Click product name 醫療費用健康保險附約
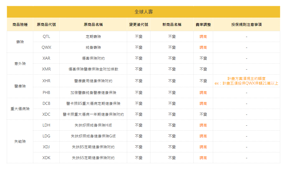 click(93, 81)
